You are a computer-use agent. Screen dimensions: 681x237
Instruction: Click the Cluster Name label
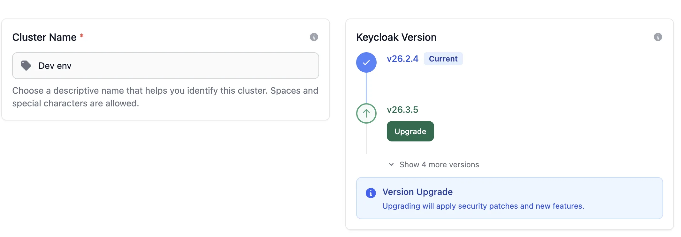click(44, 37)
